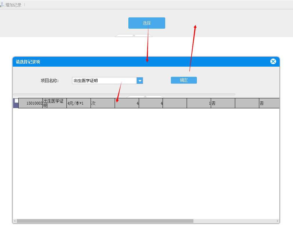Image resolution: width=293 pixels, height=235 pixels.
Task: Collapse the dialog search panel with its triangle
Action: [145, 96]
